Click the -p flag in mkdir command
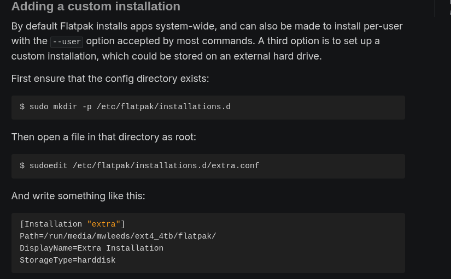Viewport: 451px width, 279px height. 86,107
